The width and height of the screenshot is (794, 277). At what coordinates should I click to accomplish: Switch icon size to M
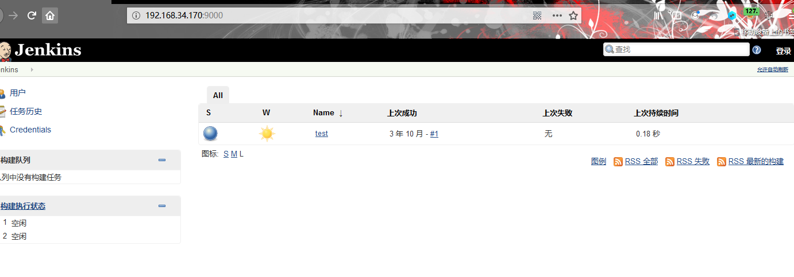click(234, 154)
